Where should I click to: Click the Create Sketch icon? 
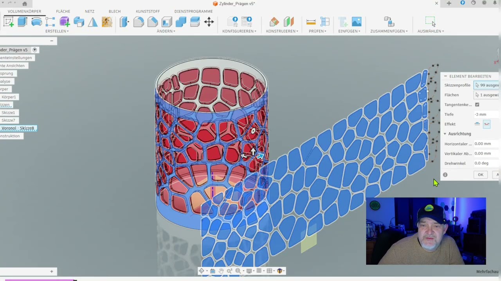pyautogui.click(x=9, y=22)
